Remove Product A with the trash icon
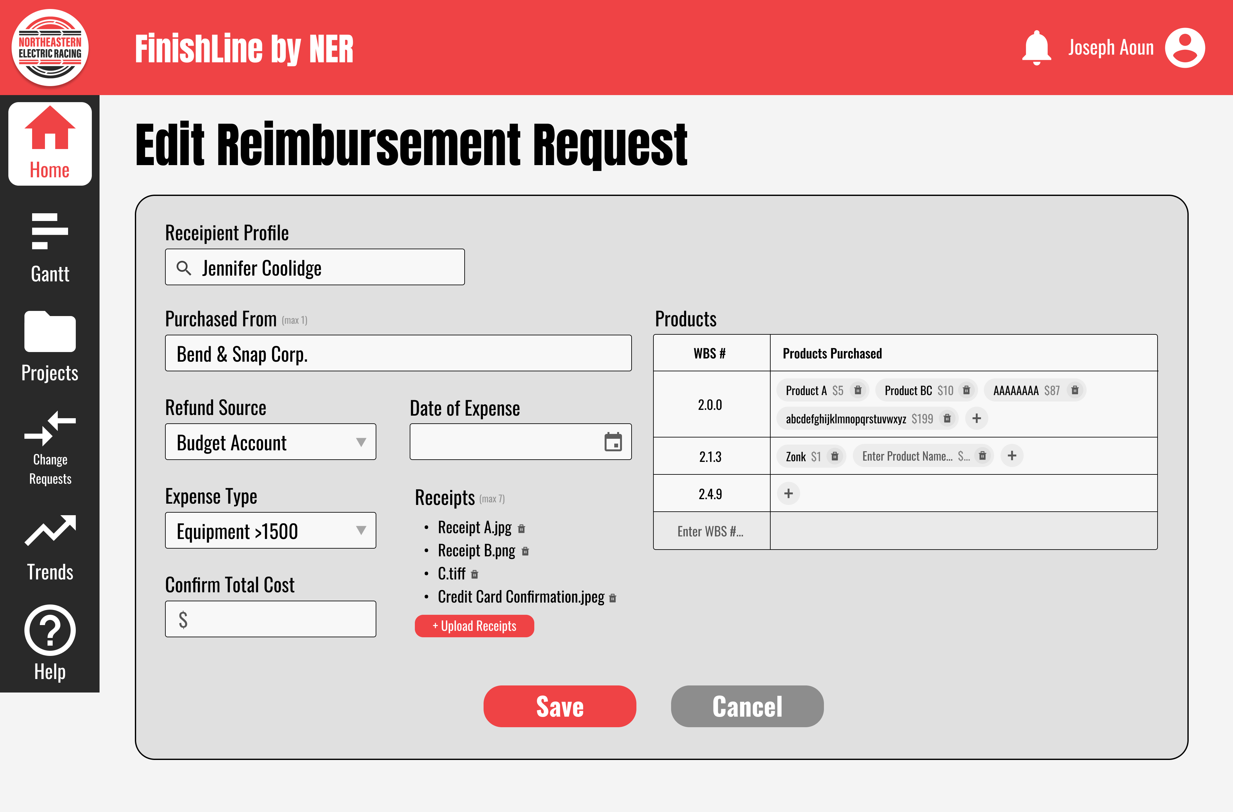Screen dimensions: 1233x812 (x=858, y=390)
